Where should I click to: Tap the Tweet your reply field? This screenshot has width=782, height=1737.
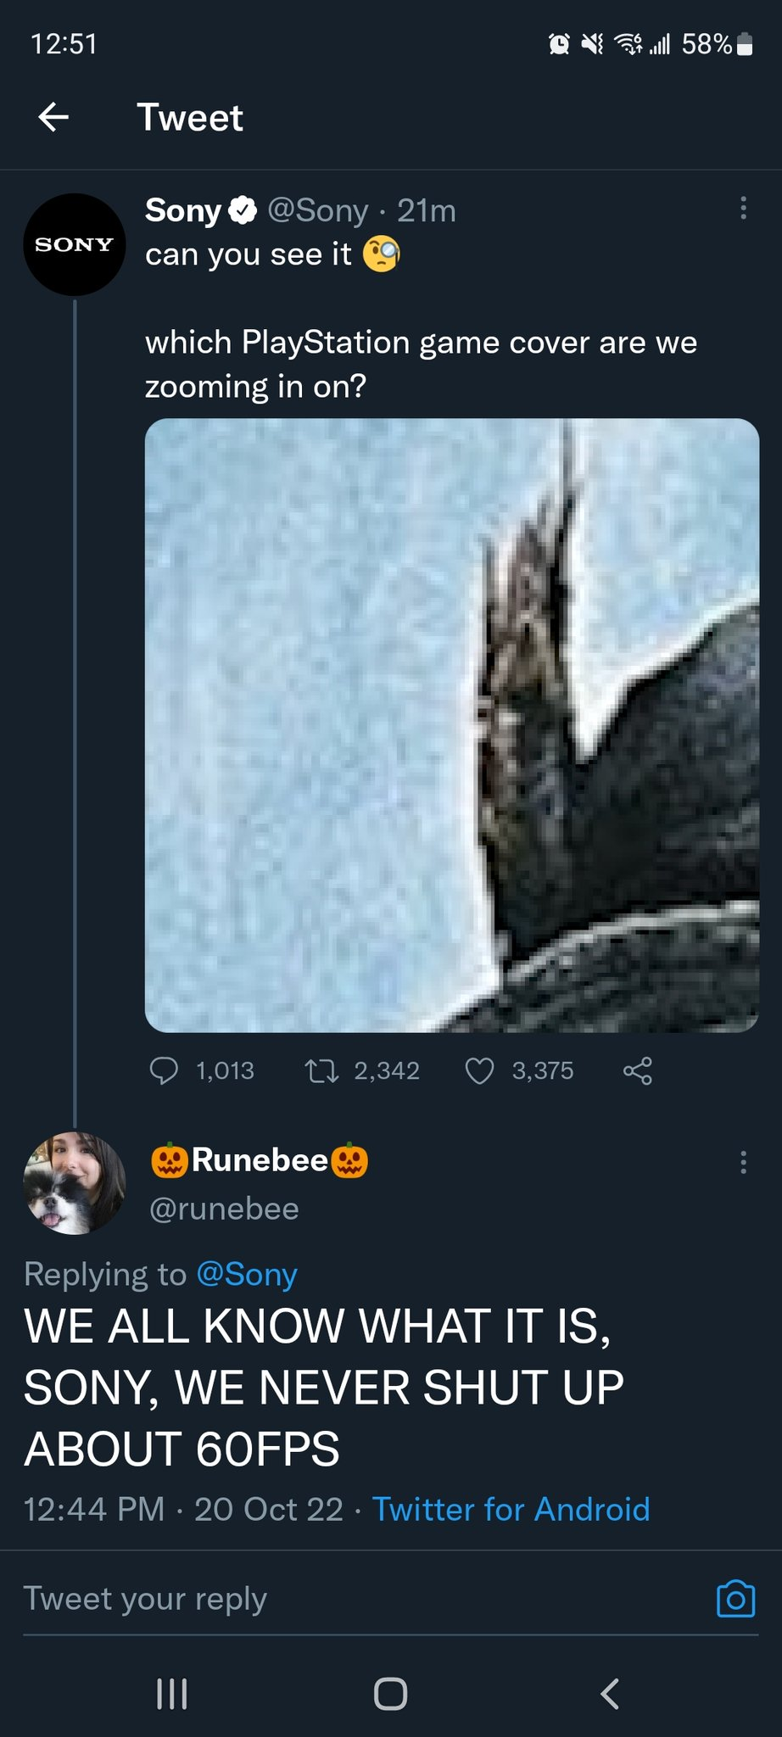[x=339, y=1599]
